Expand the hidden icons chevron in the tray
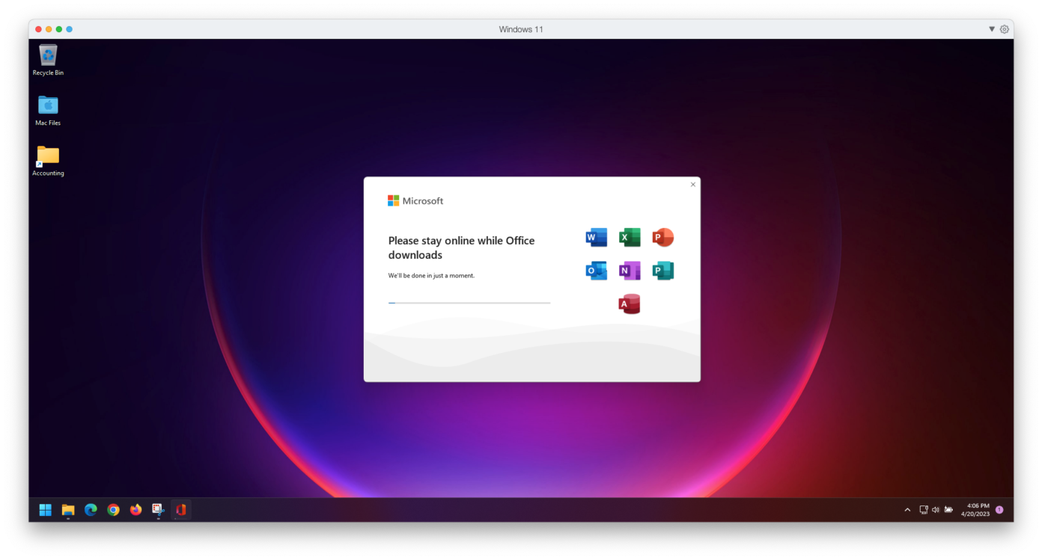 (907, 509)
